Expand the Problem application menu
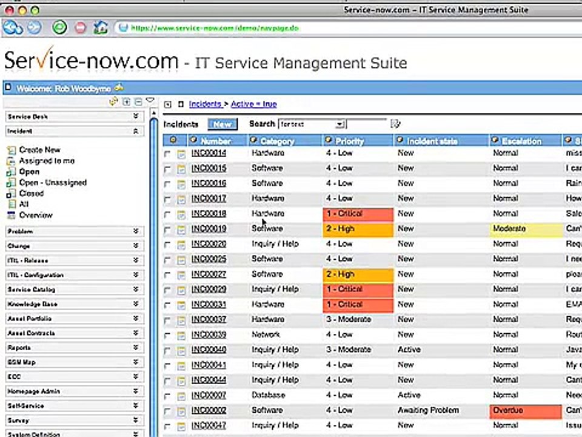 [136, 231]
